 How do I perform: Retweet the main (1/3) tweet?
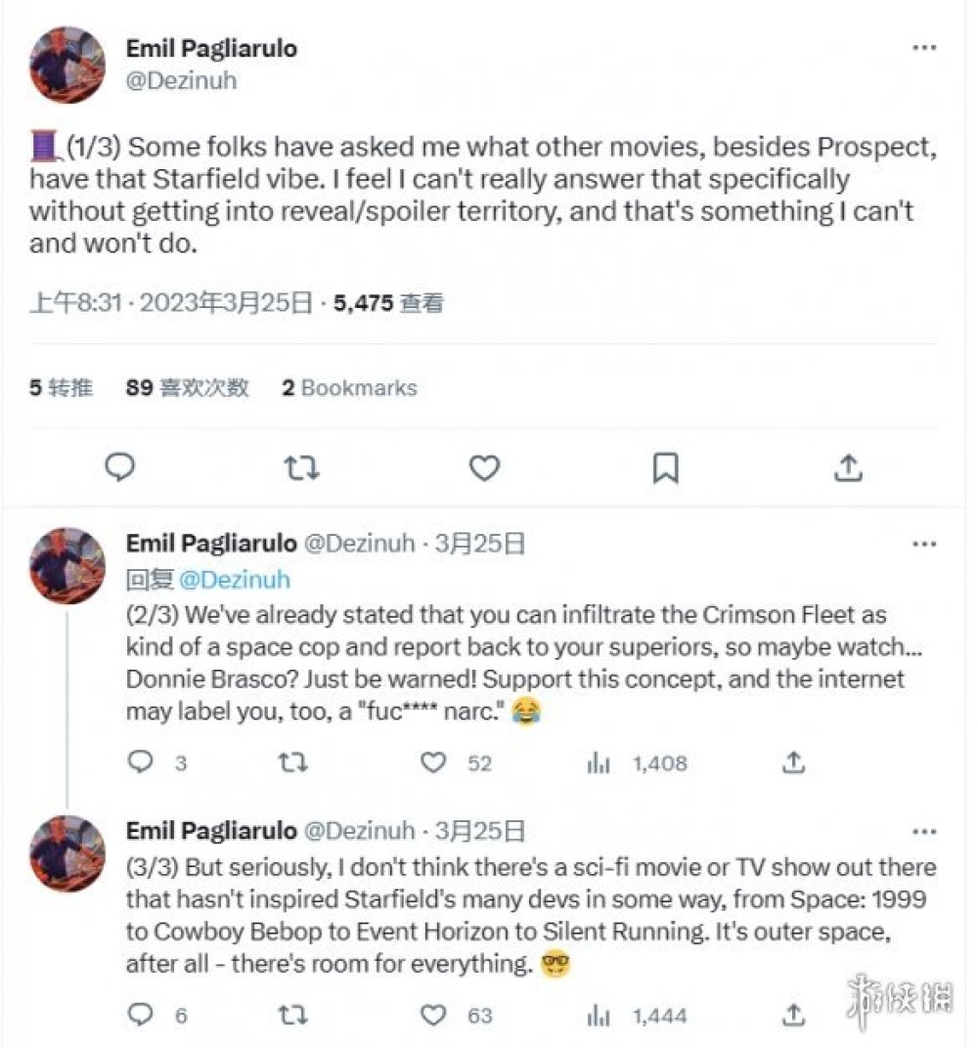click(x=301, y=469)
